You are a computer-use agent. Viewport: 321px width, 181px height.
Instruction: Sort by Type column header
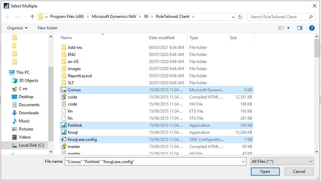click(193, 38)
